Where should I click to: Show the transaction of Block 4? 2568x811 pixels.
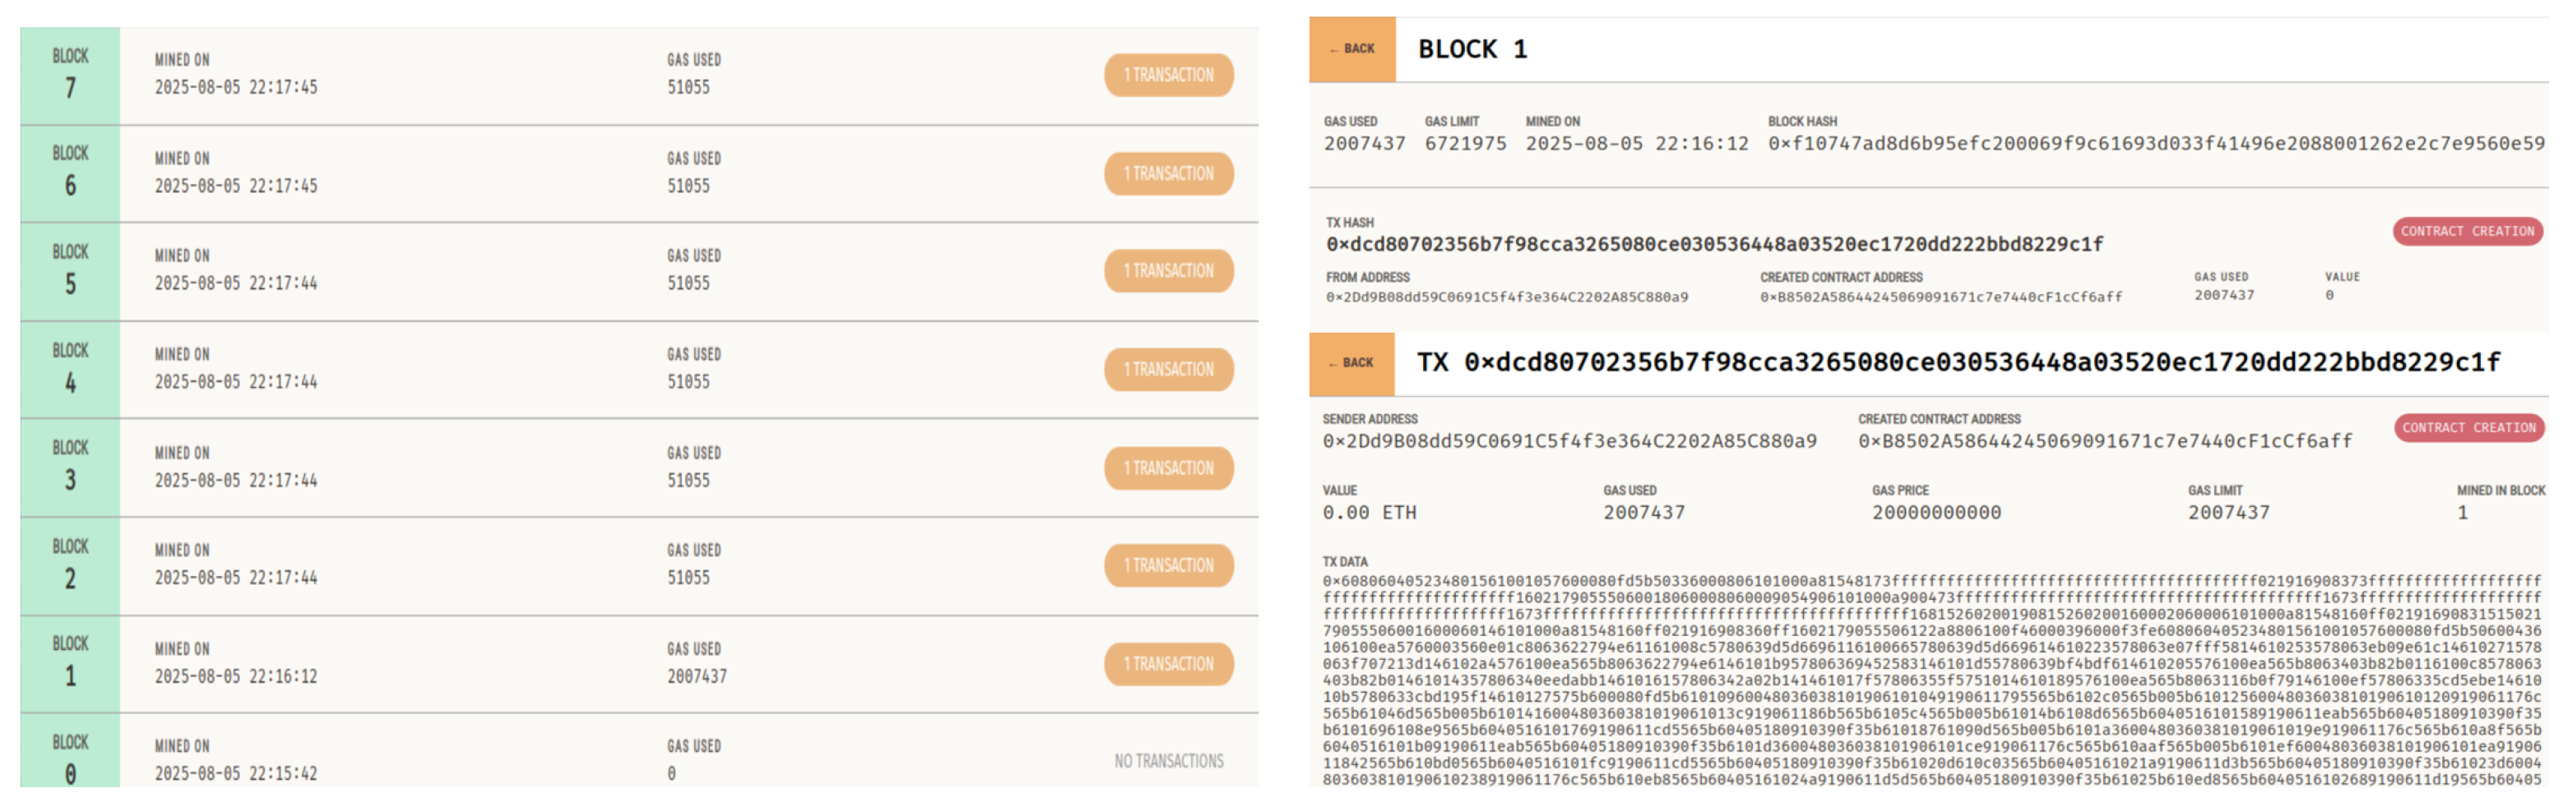[1168, 370]
